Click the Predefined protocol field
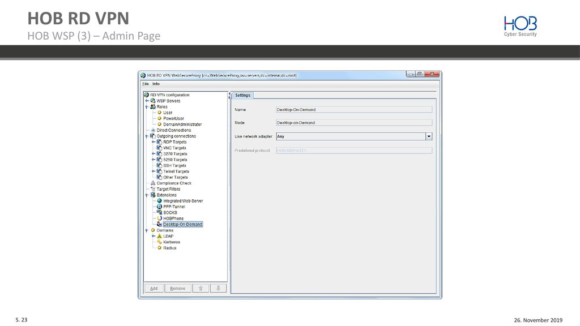Screen dimensions: 580x326 [354, 151]
